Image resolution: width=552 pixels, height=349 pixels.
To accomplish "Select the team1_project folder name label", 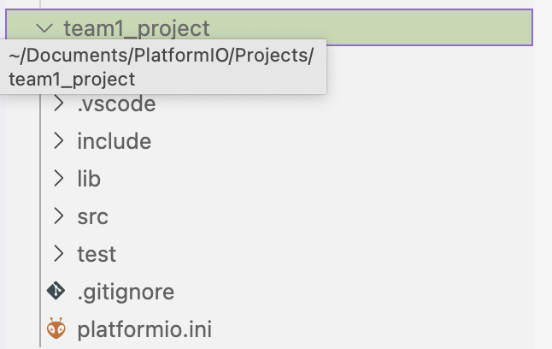I will pyautogui.click(x=137, y=29).
